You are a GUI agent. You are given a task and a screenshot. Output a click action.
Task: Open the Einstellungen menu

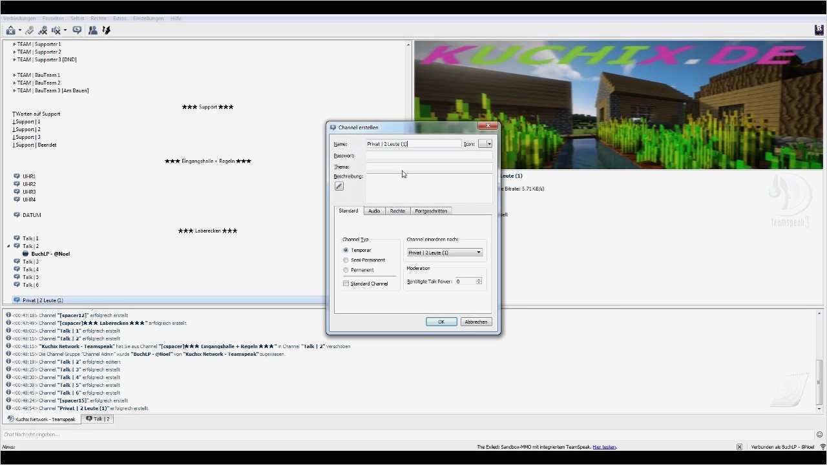pos(148,19)
